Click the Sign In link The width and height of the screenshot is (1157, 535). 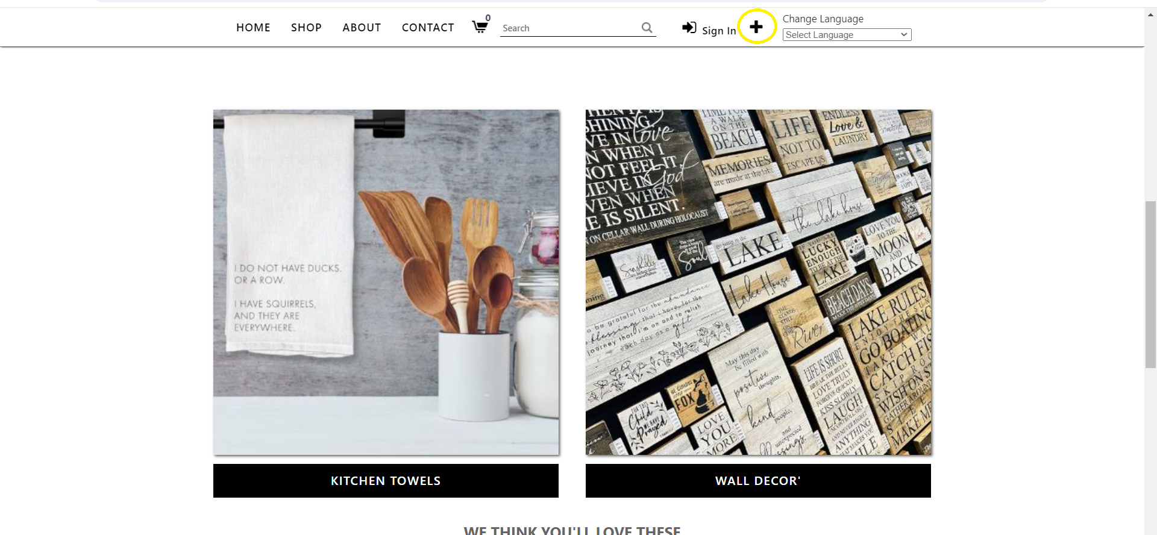[718, 31]
